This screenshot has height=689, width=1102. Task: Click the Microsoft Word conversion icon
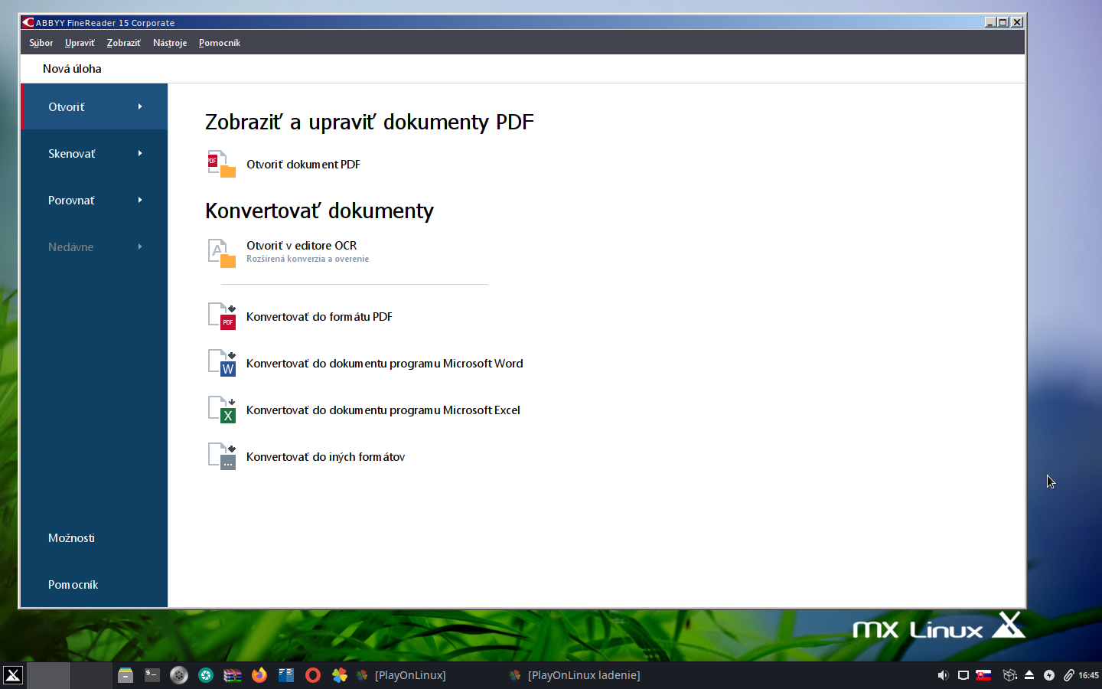pyautogui.click(x=222, y=363)
